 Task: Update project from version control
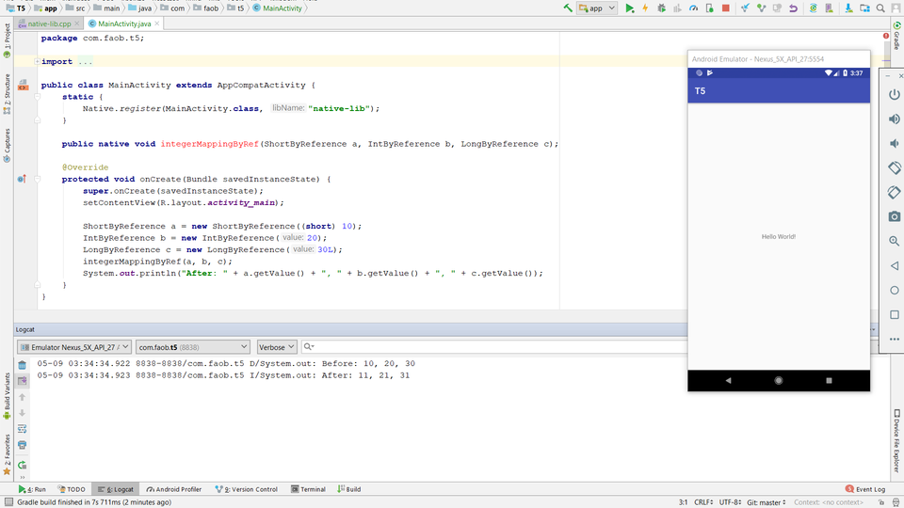[746, 8]
